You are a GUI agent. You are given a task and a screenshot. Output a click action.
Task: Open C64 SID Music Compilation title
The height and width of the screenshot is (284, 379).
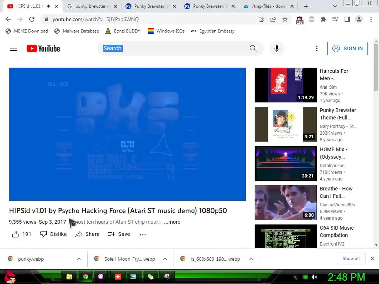[337, 231]
